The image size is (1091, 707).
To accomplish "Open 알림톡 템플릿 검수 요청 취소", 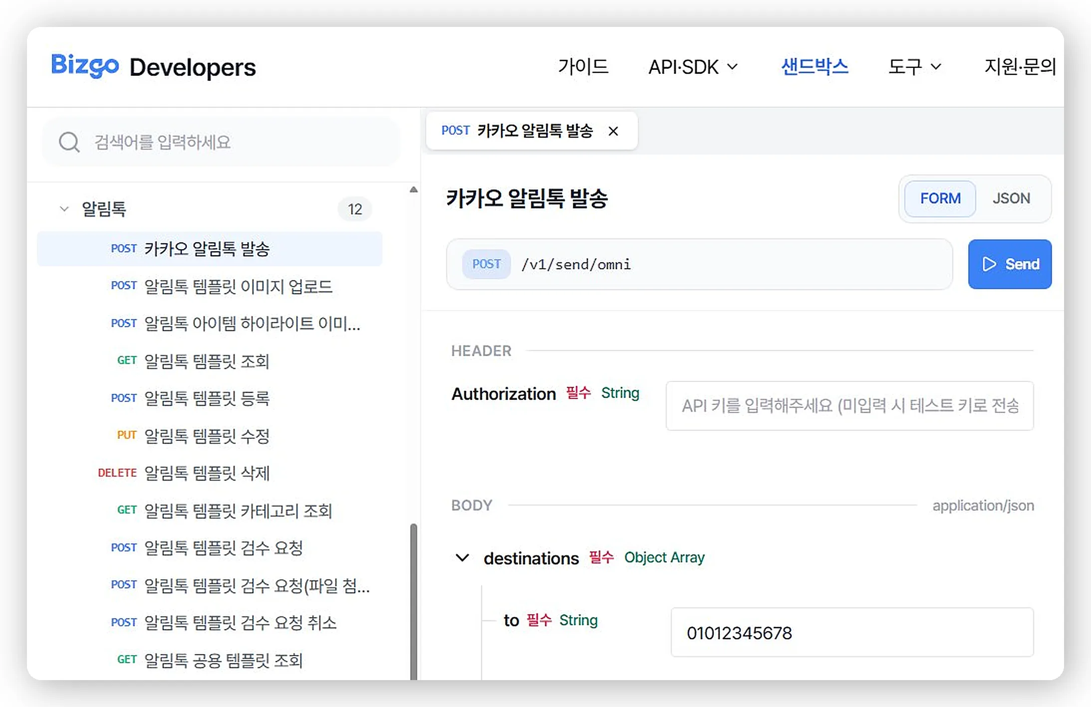I will [x=210, y=623].
